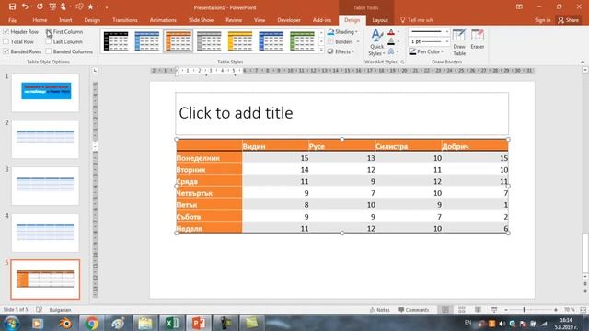
Task: Click the zoom out minus icon
Action: 506,310
